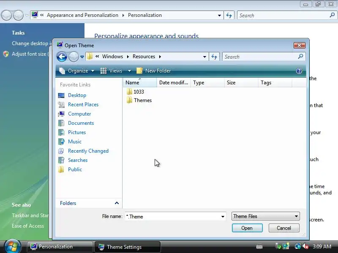Open Public favorite link

pos(75,170)
